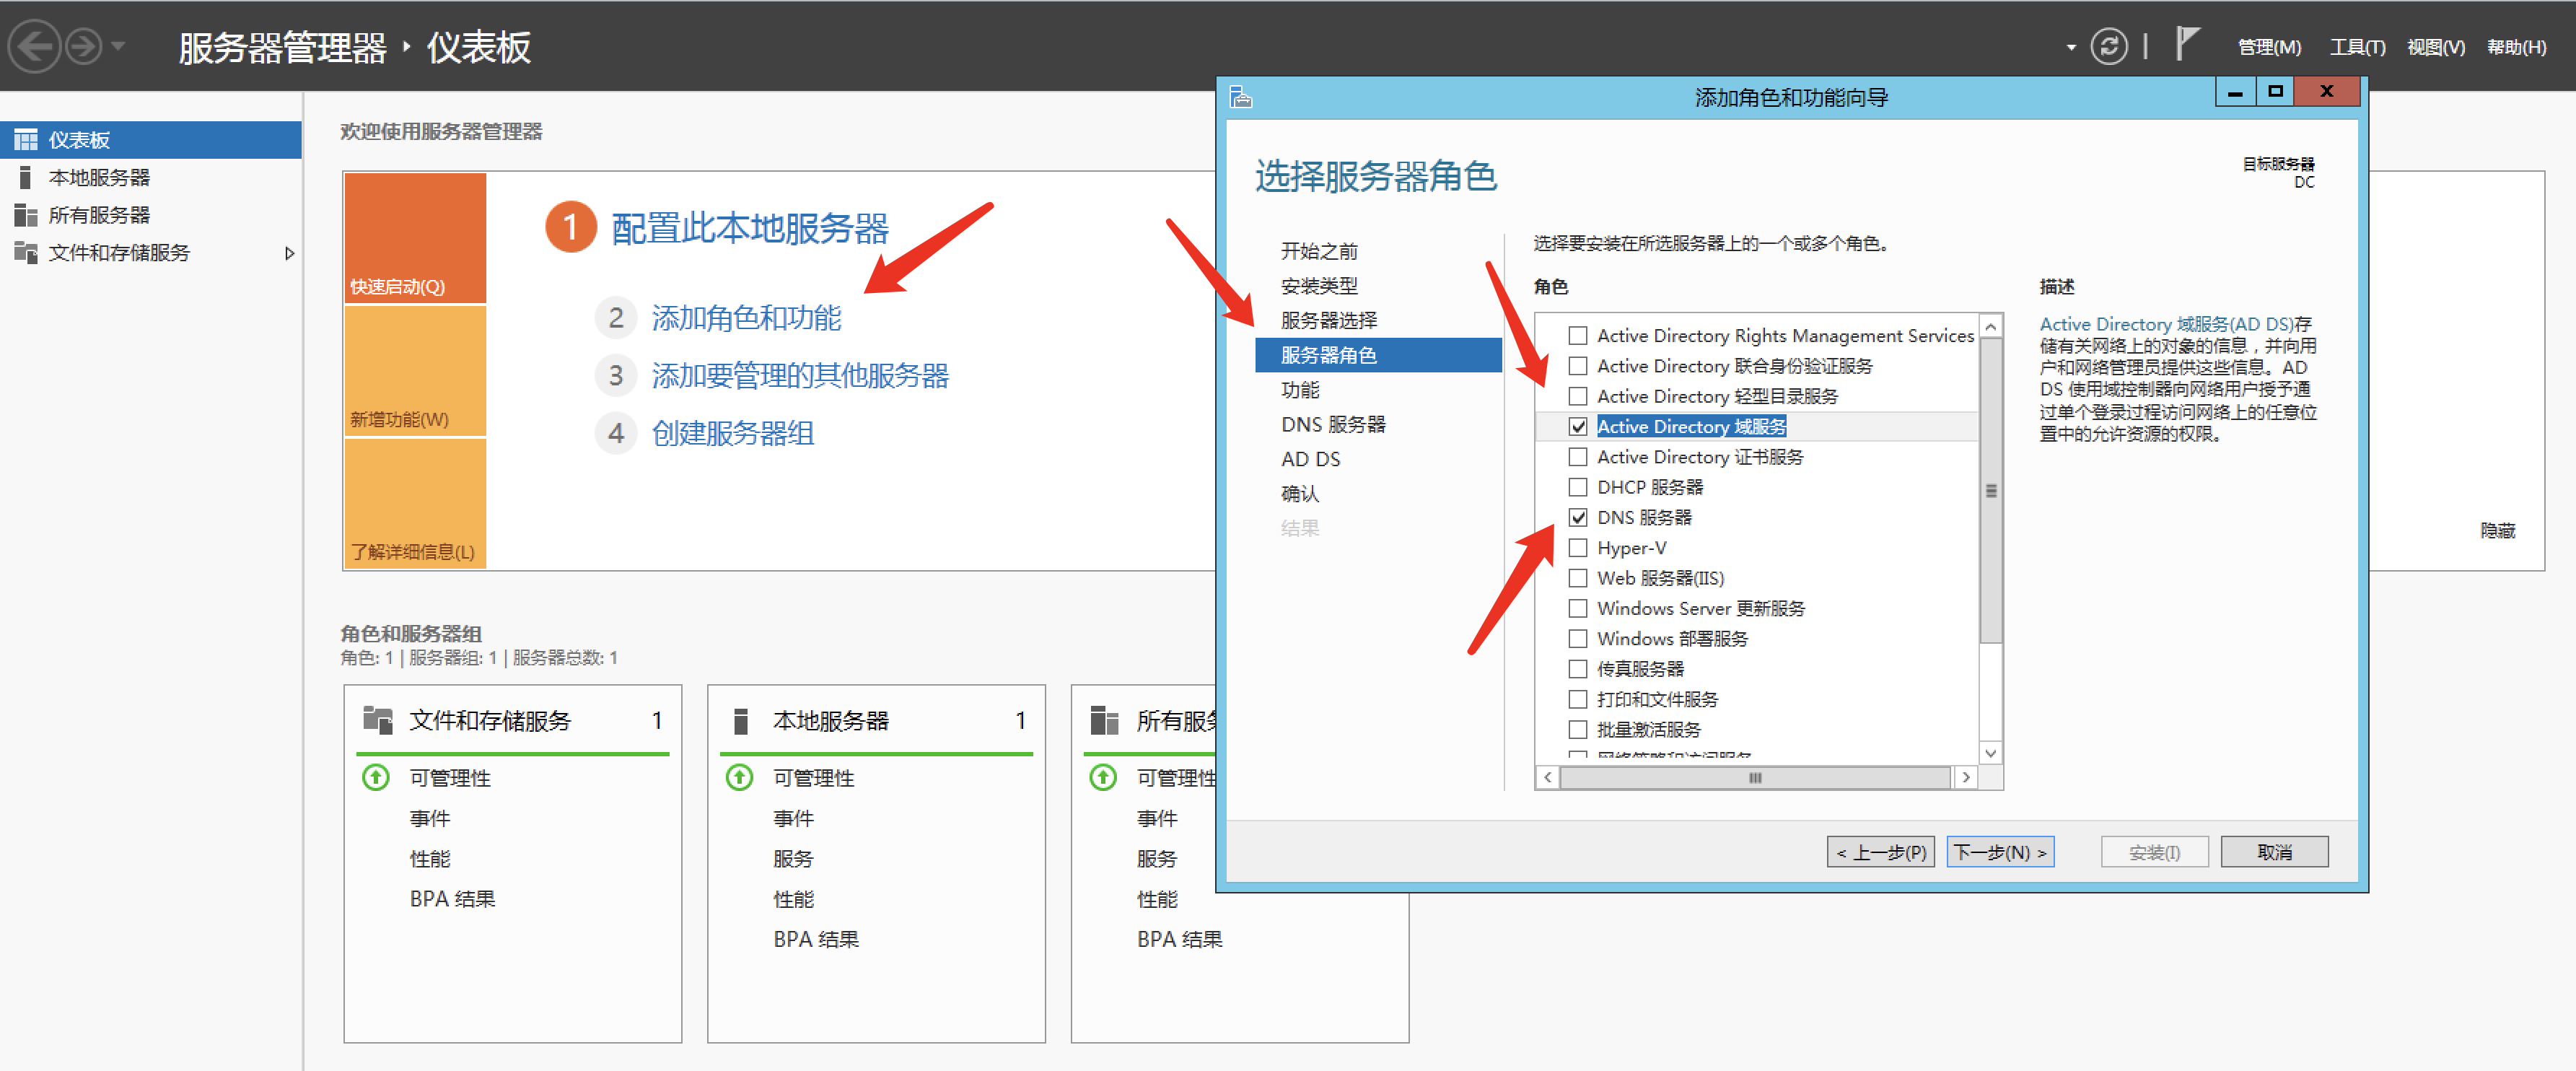This screenshot has height=1071, width=2576.
Task: Click the horizontal scrollbar in roles list
Action: click(x=1755, y=777)
